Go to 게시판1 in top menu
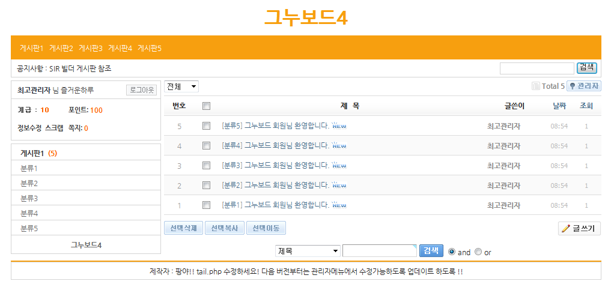 (x=32, y=48)
